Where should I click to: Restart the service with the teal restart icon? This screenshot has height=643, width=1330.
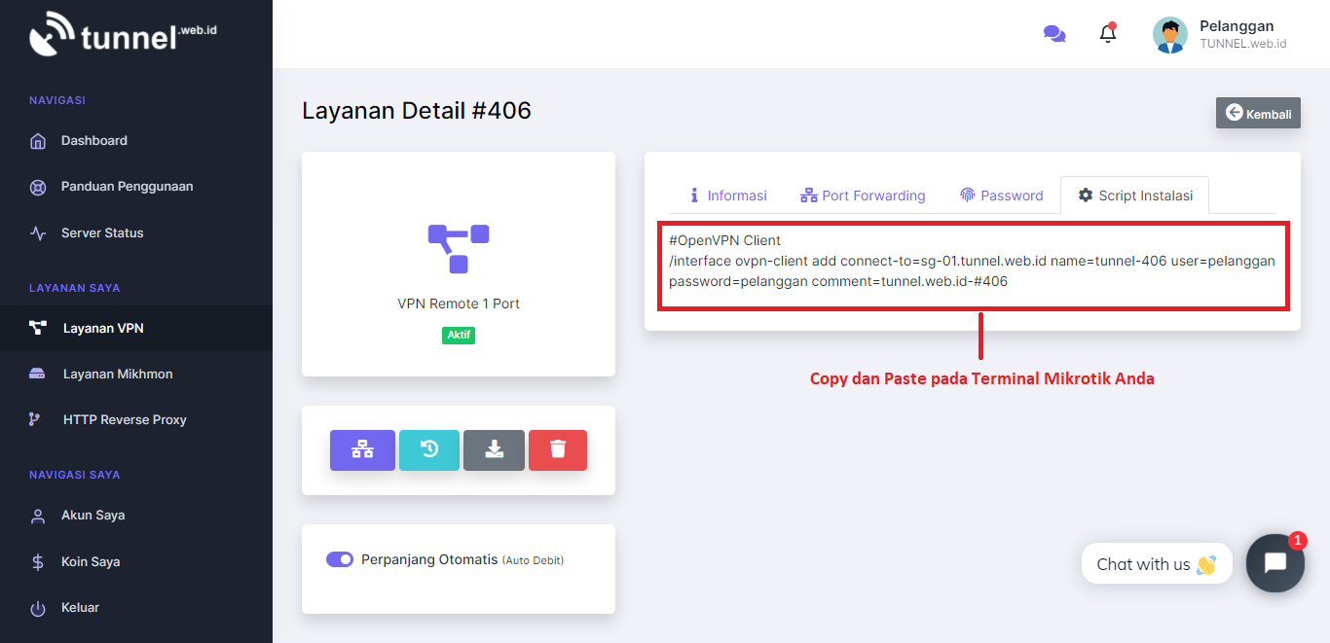[x=429, y=449]
